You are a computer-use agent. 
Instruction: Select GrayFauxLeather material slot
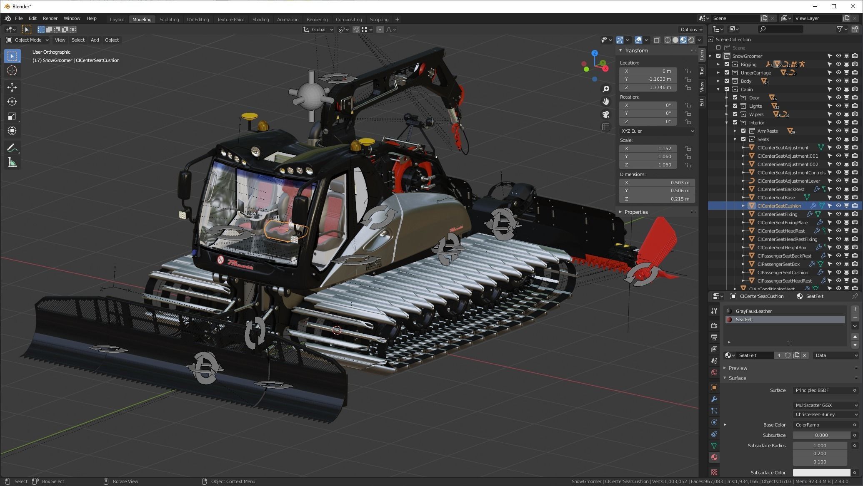[x=785, y=311]
